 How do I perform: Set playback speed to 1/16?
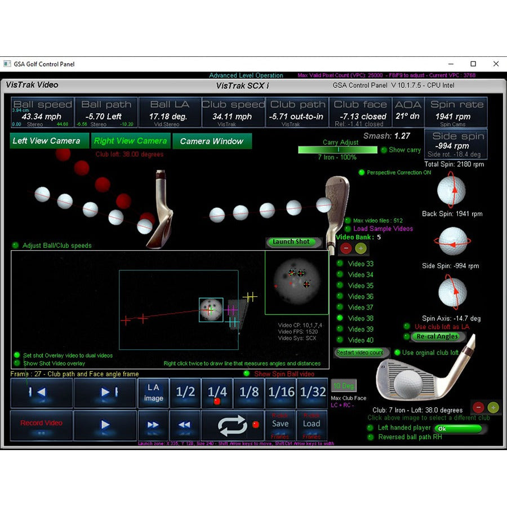[281, 393]
